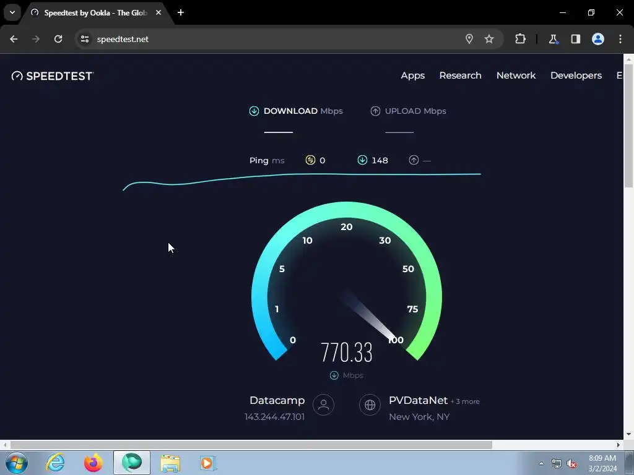
Task: Bookmark this page with the star icon
Action: (489, 39)
